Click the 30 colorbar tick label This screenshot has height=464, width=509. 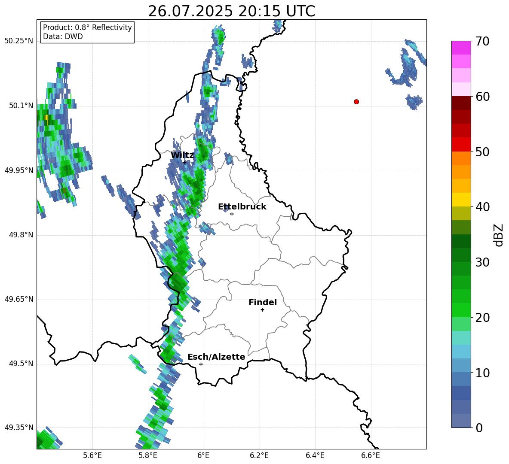click(482, 262)
